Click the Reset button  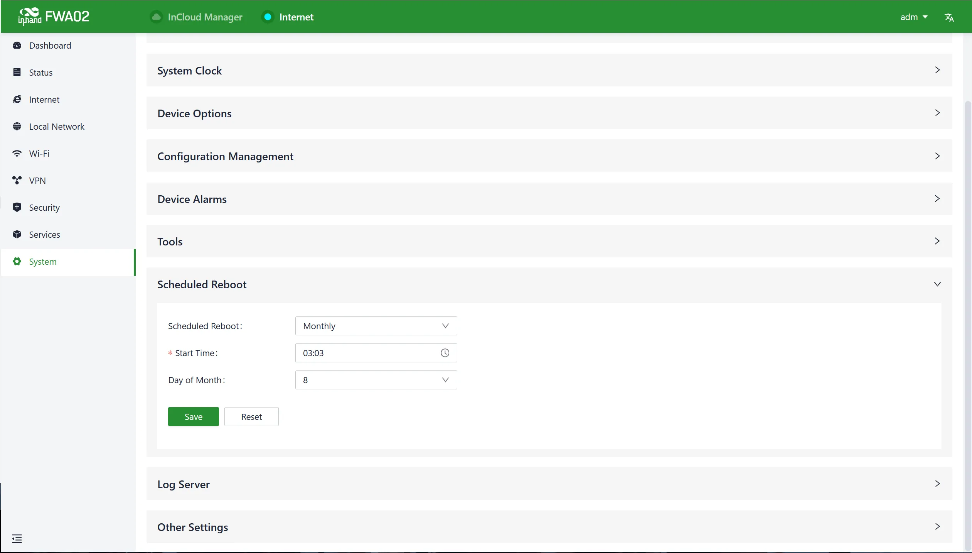coord(251,417)
